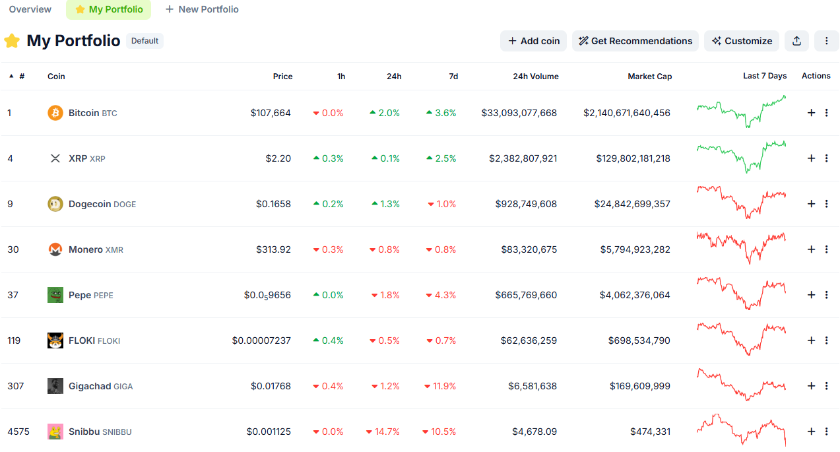This screenshot has width=840, height=452.
Task: Sort table by Market Cap column
Action: (x=650, y=76)
